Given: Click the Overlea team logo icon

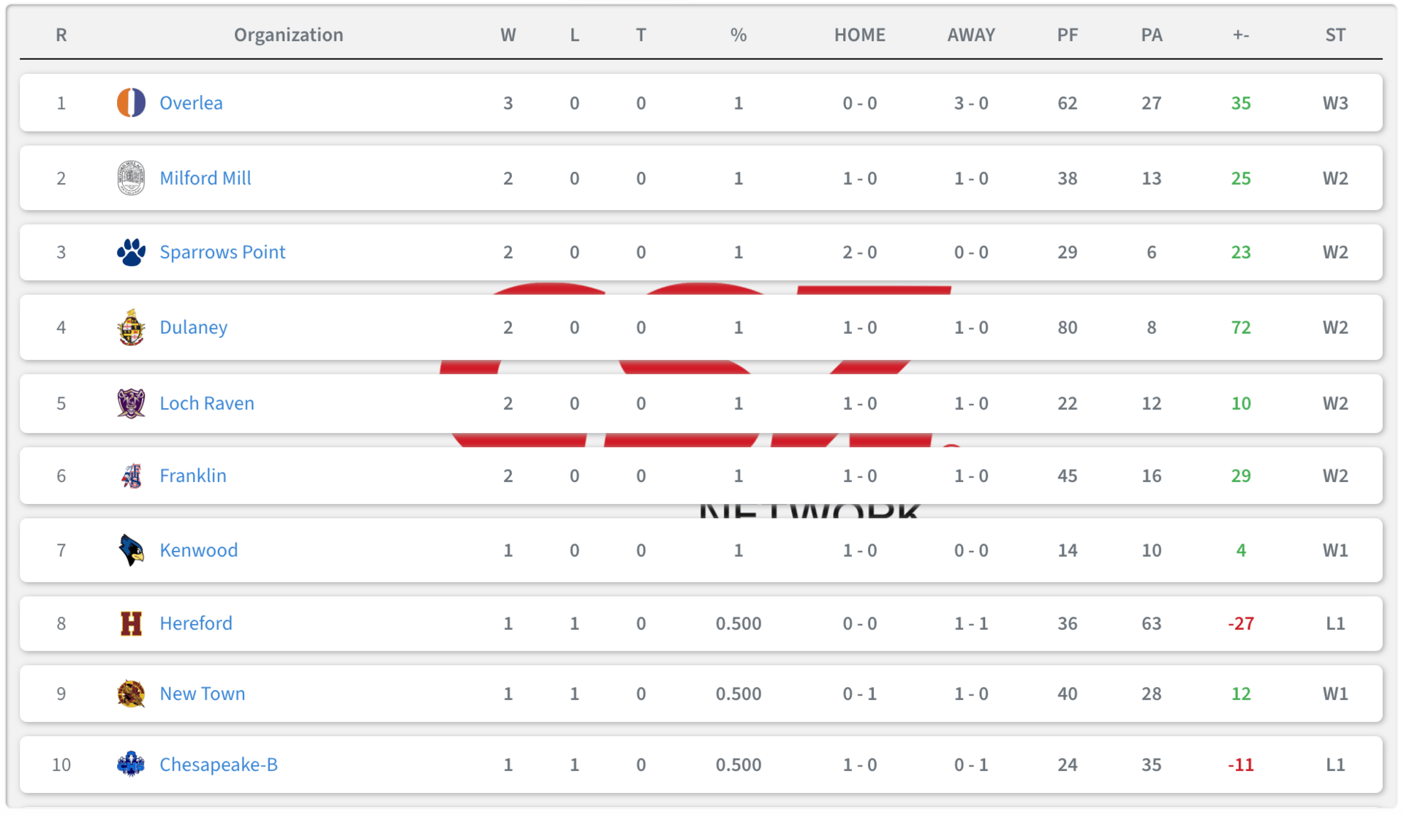Looking at the screenshot, I should [131, 102].
